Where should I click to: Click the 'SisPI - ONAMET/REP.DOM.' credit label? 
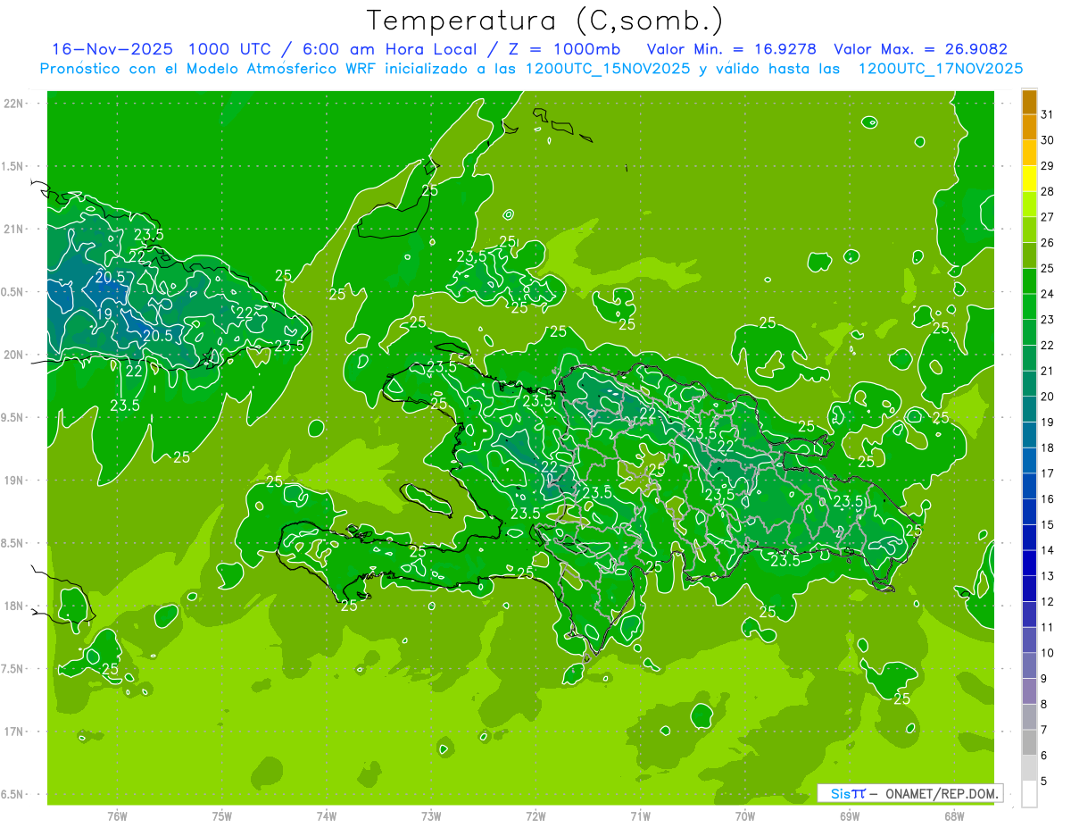[910, 793]
